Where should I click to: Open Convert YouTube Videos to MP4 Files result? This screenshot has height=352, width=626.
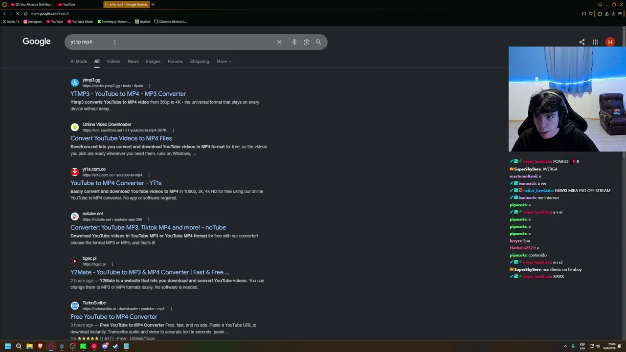[x=121, y=138]
